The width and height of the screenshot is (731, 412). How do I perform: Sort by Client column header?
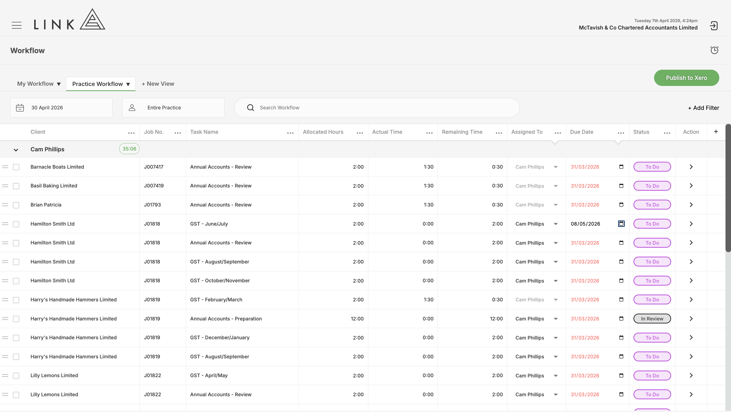38,132
